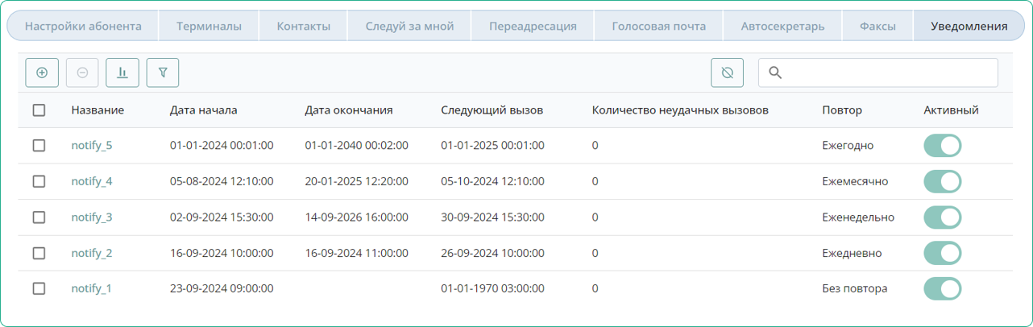Screen dimensions: 1033x327
Task: Open the notify_1 notification link
Action: [x=91, y=288]
